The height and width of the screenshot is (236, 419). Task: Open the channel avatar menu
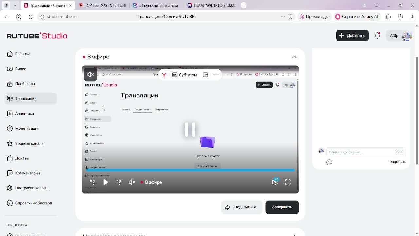click(407, 35)
